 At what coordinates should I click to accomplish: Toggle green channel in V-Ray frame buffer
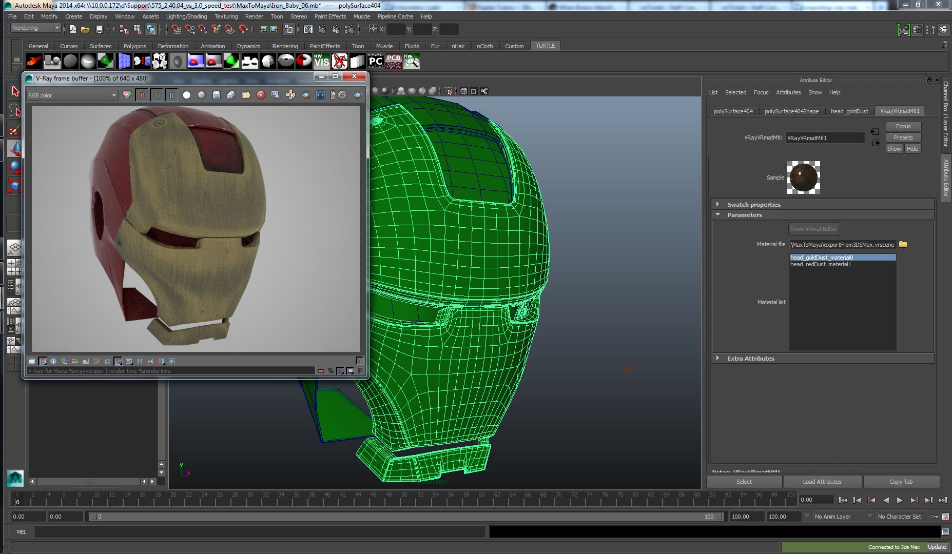pos(157,95)
